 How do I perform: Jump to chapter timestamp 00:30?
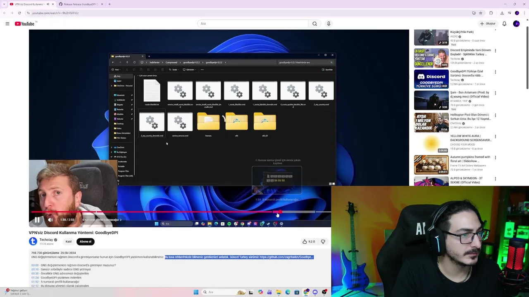click(35, 273)
